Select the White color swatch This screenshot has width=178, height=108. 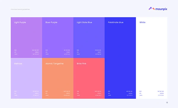pos(152,58)
